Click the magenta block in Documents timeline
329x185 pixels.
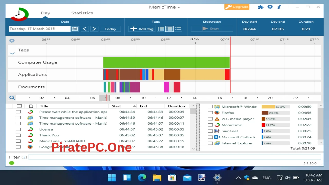coord(167,87)
